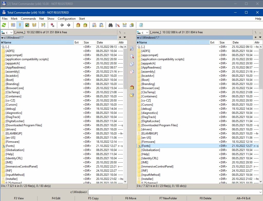263x201 pixels.
Task: Open the left panel drive dropdown
Action: (7, 32)
